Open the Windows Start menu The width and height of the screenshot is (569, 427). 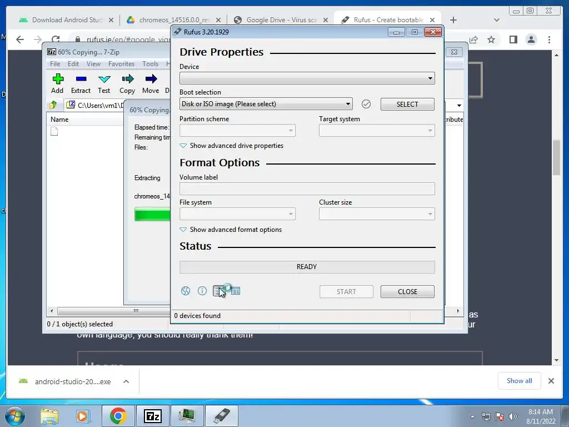point(14,416)
